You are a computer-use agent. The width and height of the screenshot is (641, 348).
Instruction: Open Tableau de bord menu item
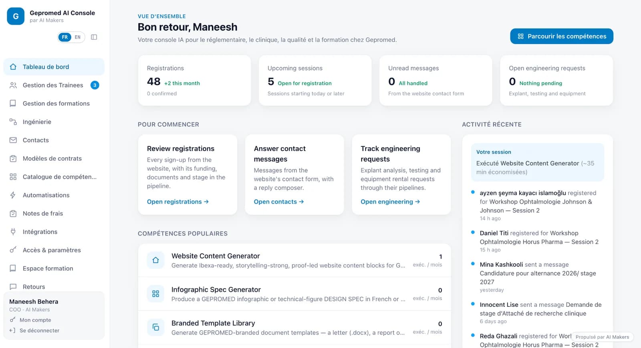54,67
